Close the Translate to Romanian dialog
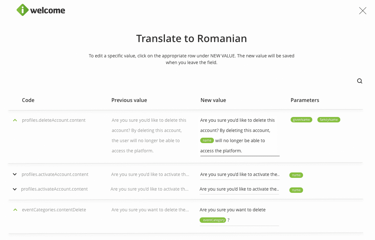 point(363,11)
